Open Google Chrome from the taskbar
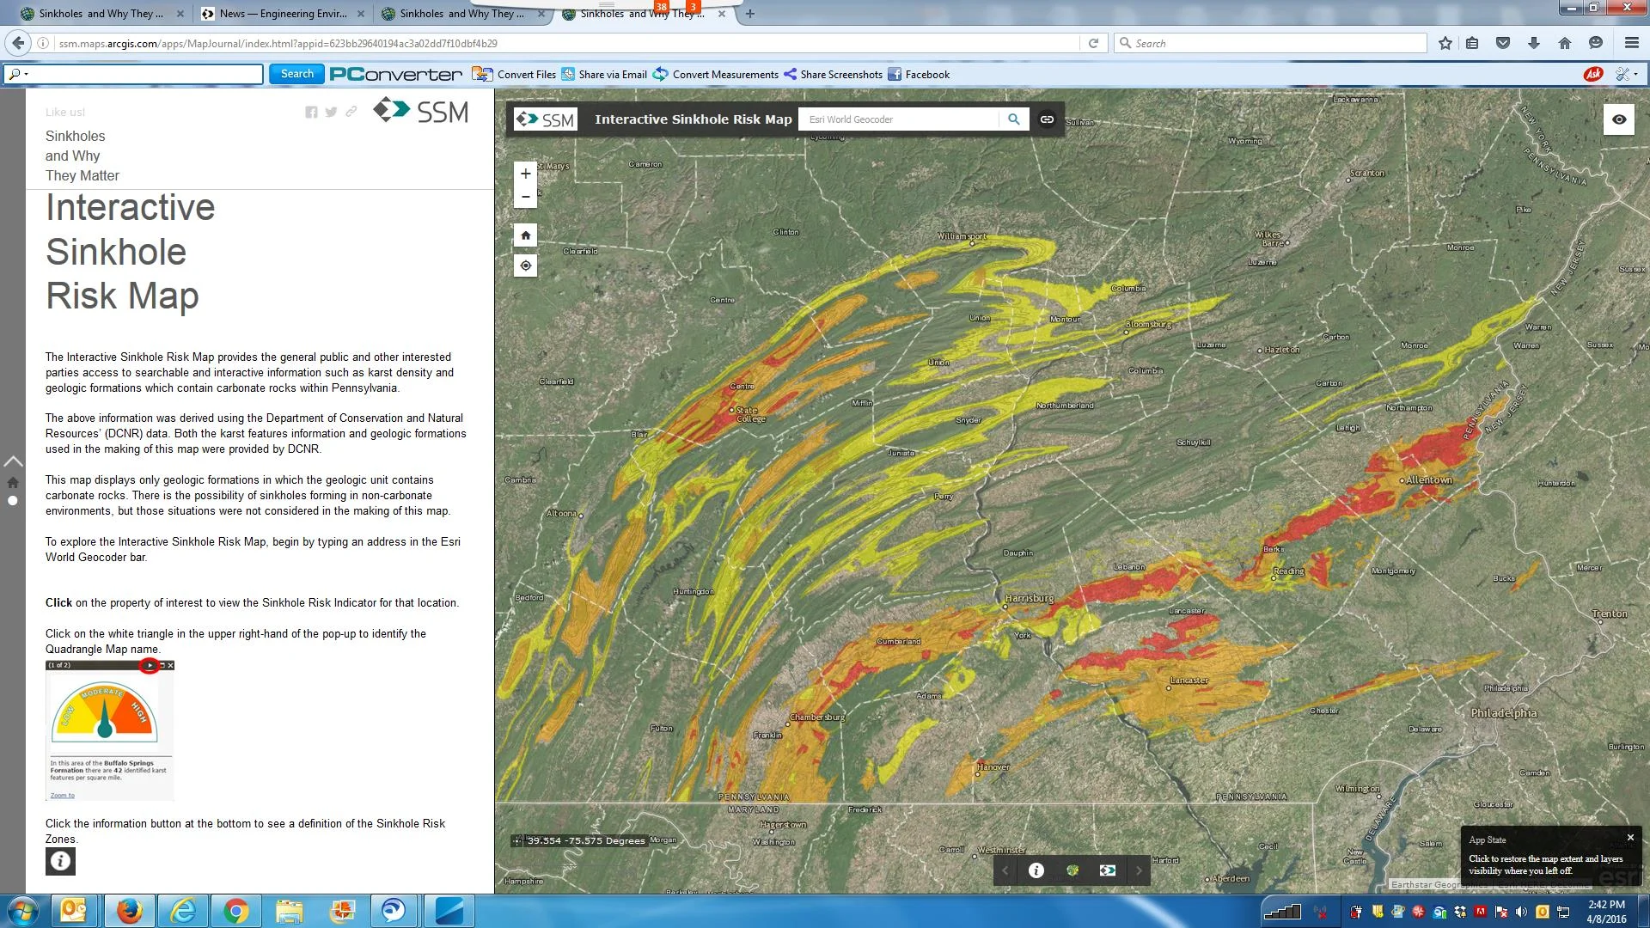Screen dimensions: 1650x928 pyautogui.click(x=235, y=911)
